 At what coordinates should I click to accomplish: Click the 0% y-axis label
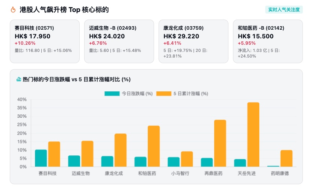click(x=23, y=167)
